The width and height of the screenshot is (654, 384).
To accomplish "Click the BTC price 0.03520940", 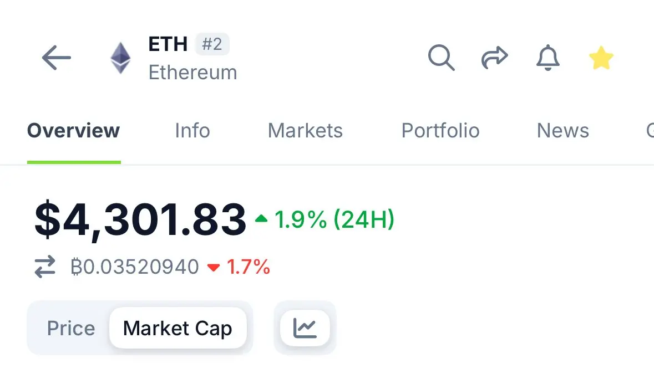I will tap(135, 267).
